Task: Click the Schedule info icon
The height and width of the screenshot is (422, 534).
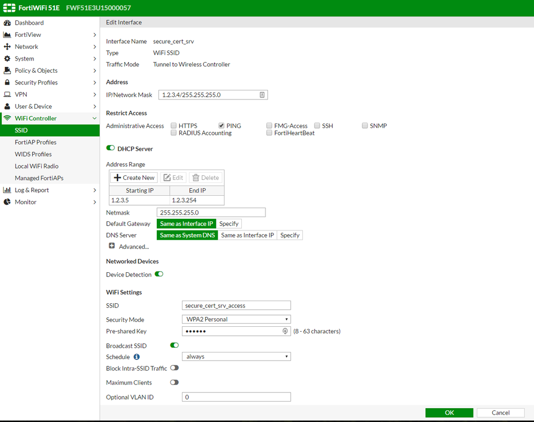Action: (136, 357)
